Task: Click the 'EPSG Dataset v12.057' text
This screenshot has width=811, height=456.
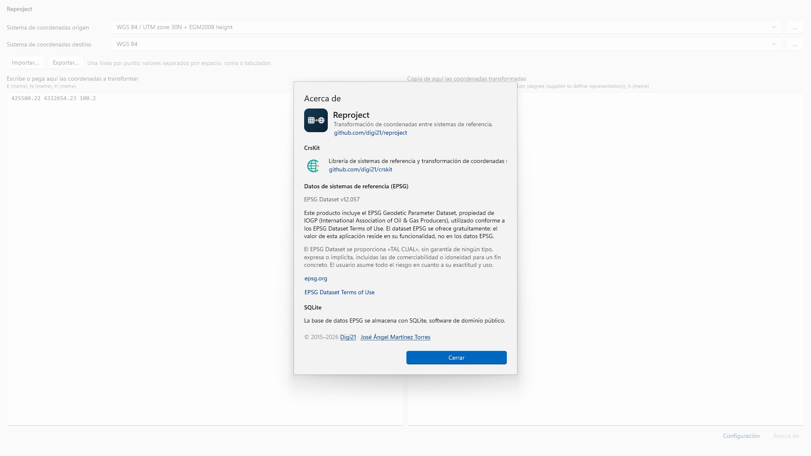Action: click(332, 199)
